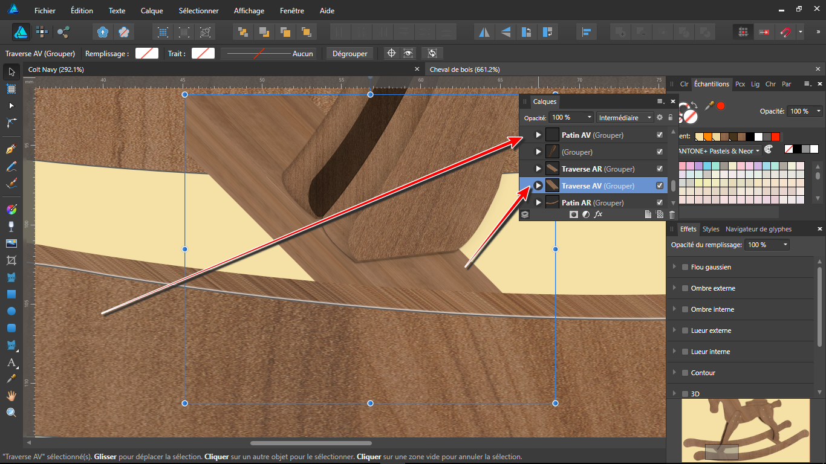Screen dimensions: 826x464
Task: Hide the Traverse AV layer checkbox
Action: point(660,185)
